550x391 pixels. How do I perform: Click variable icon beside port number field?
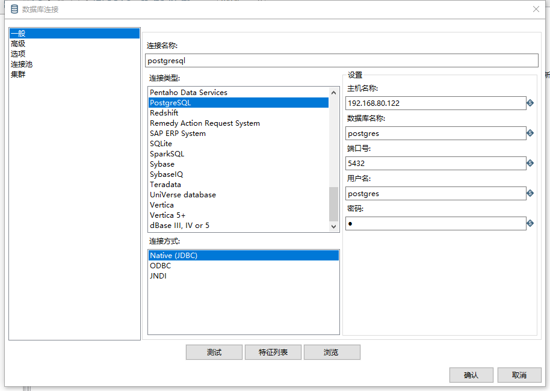coord(530,163)
